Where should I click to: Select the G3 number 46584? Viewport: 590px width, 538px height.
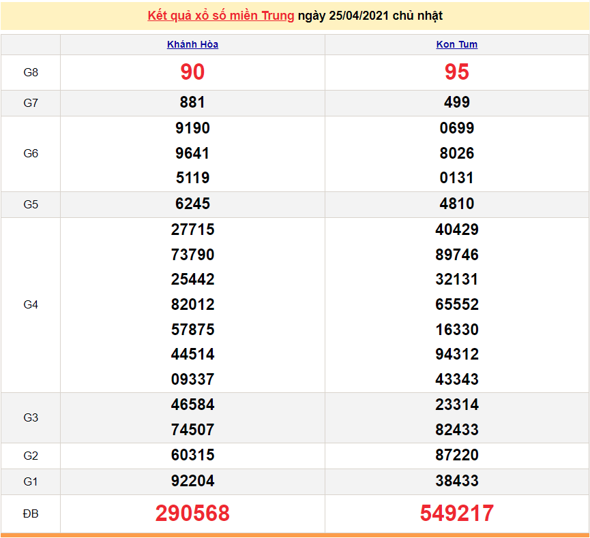point(192,405)
